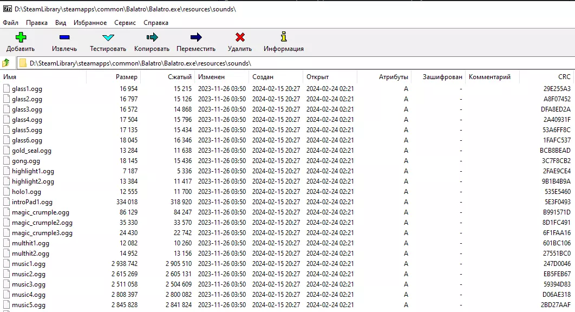Image resolution: width=575 pixels, height=312 pixels.
Task: Select the glass5.ogg file name
Action: tap(27, 130)
